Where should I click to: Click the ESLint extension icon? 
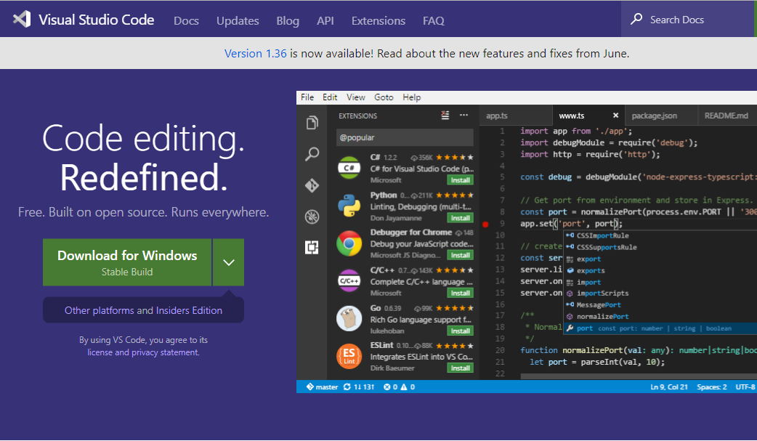click(x=349, y=356)
